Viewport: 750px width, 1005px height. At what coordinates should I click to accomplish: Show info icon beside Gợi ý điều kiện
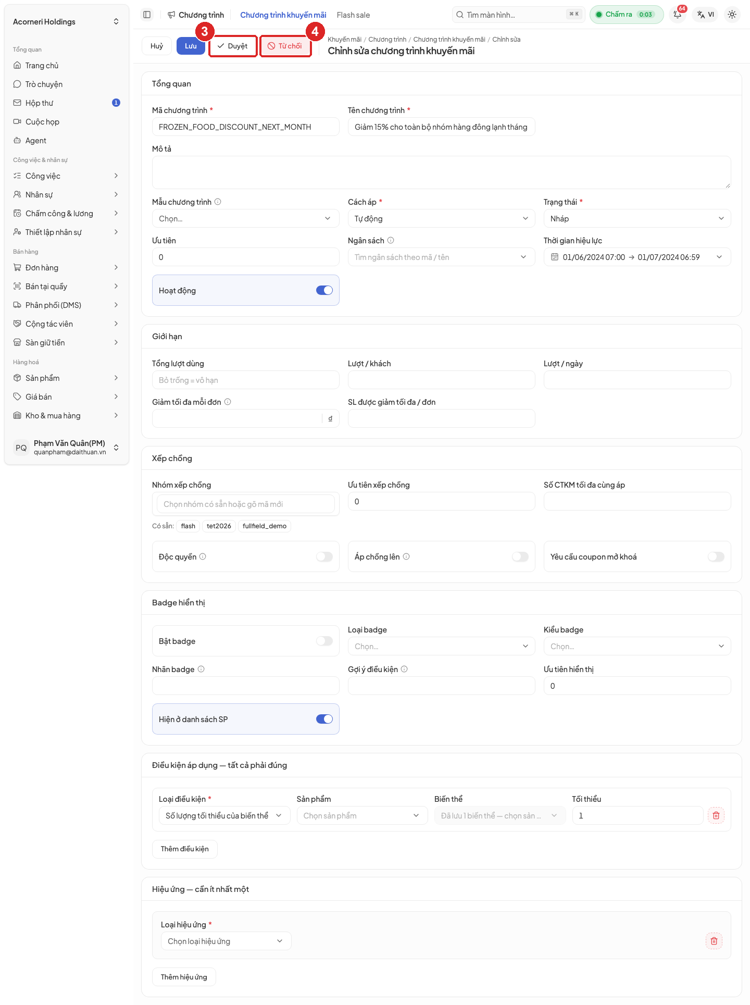coord(404,669)
